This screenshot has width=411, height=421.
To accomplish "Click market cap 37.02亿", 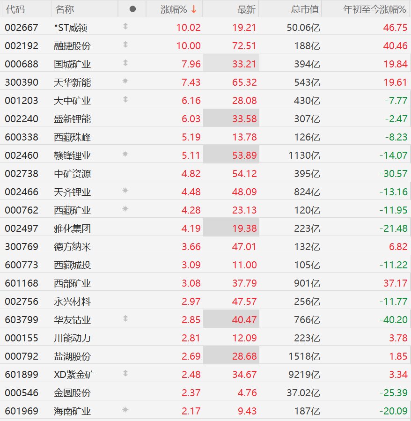I will tap(303, 393).
